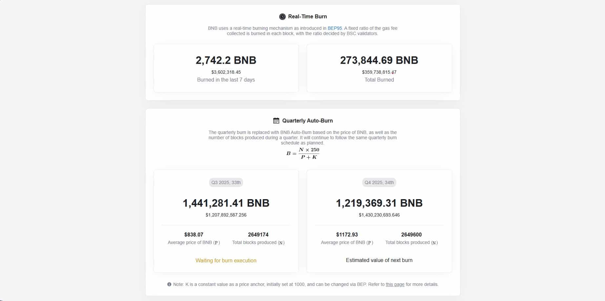Click the 1,219,369.31 BNB Q4 burn amount
The width and height of the screenshot is (605, 301).
(x=379, y=203)
